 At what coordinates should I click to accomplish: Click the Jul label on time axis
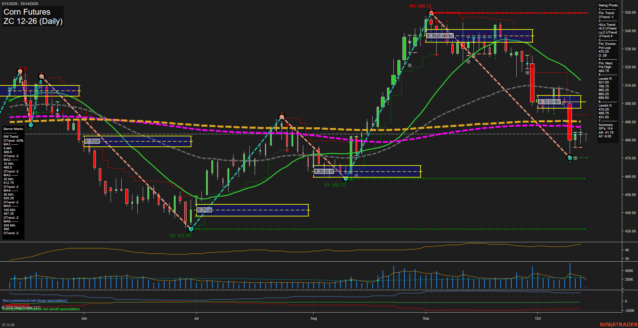point(196,318)
